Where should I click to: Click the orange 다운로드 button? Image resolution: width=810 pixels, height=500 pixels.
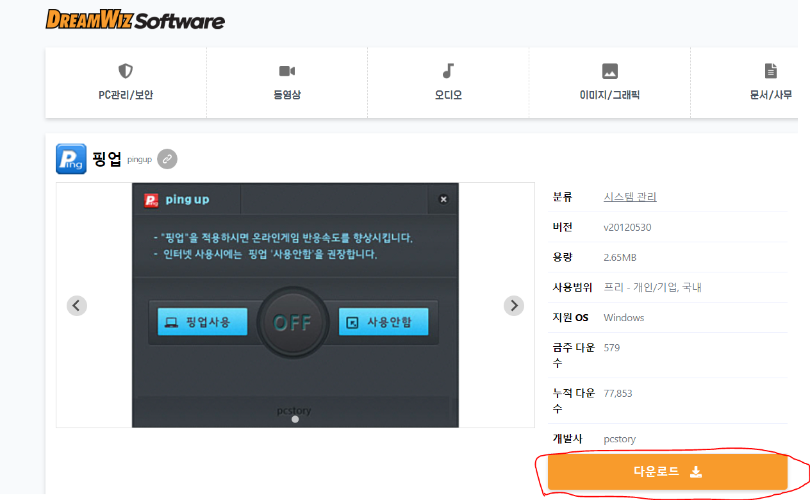[x=668, y=472]
